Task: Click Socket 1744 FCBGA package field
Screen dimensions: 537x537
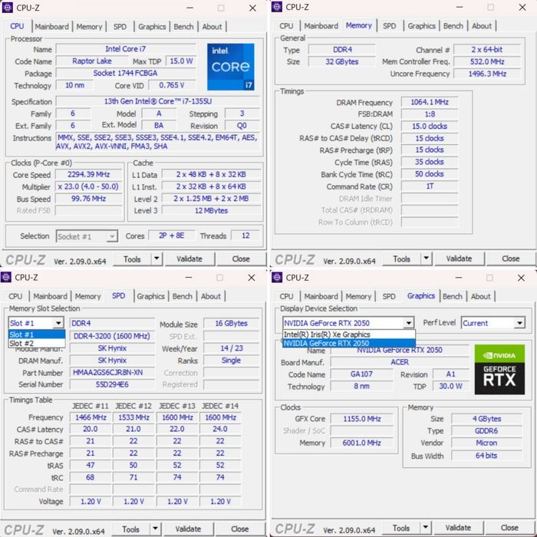Action: tap(125, 73)
